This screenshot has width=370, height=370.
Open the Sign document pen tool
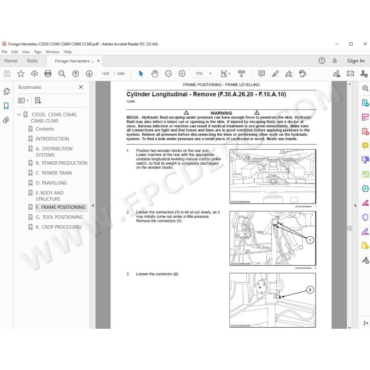(289, 74)
